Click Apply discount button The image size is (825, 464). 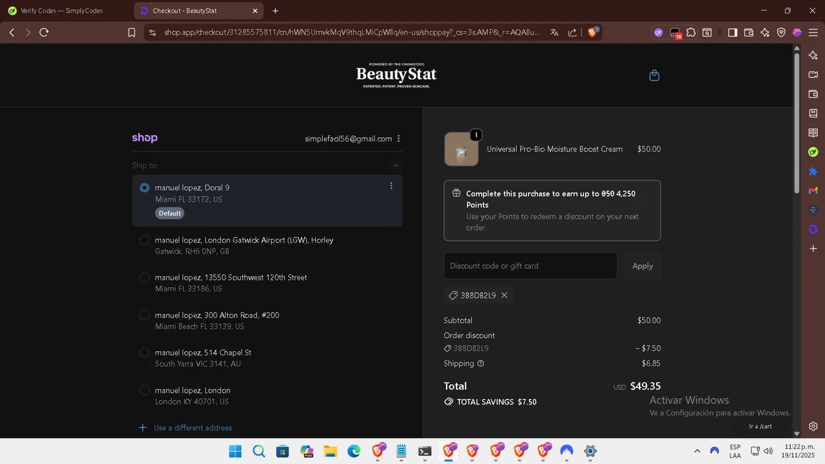(642, 266)
